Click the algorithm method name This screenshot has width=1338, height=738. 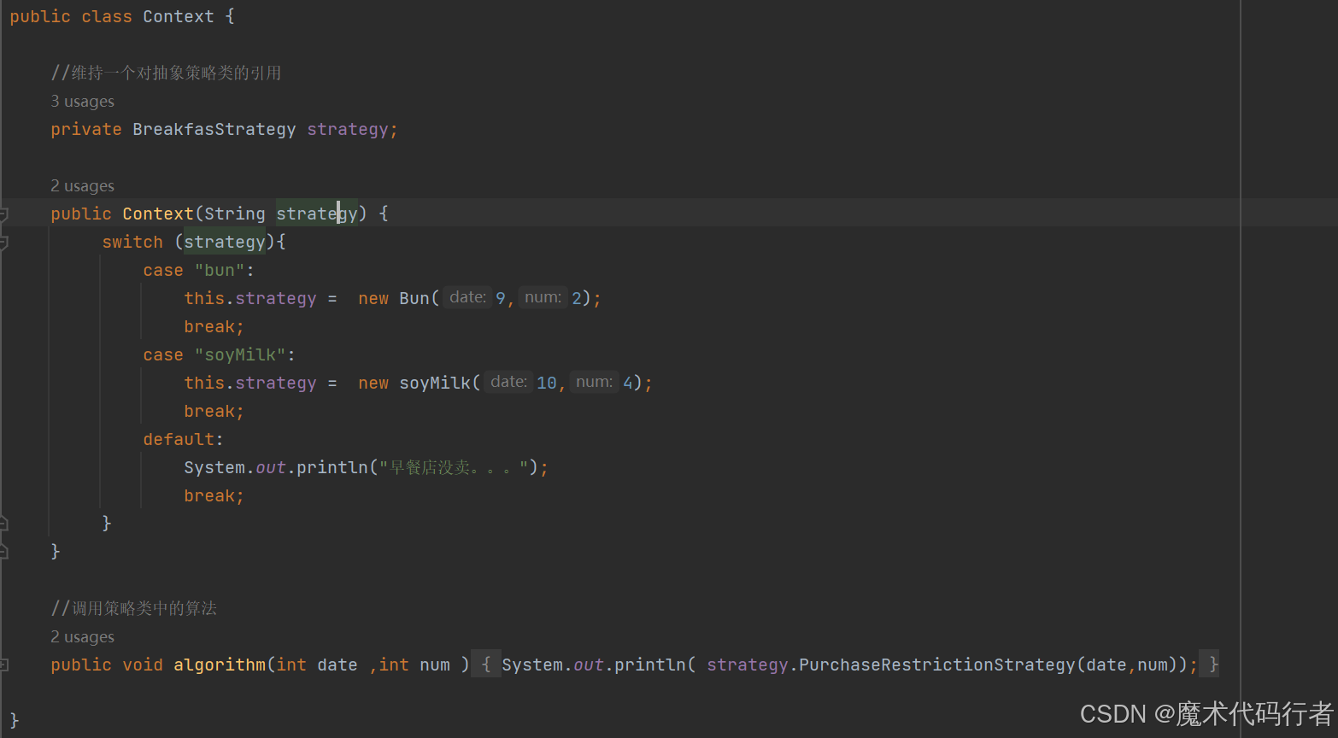click(x=220, y=665)
